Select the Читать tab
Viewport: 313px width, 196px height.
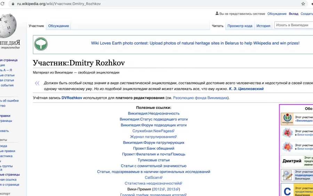click(218, 26)
